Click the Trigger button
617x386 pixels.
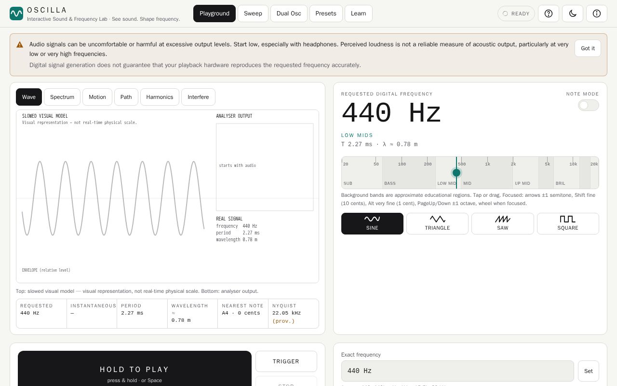click(x=286, y=361)
